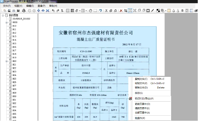Click the bold B icon
Screen dimensions: 198x121
(182, 11)
